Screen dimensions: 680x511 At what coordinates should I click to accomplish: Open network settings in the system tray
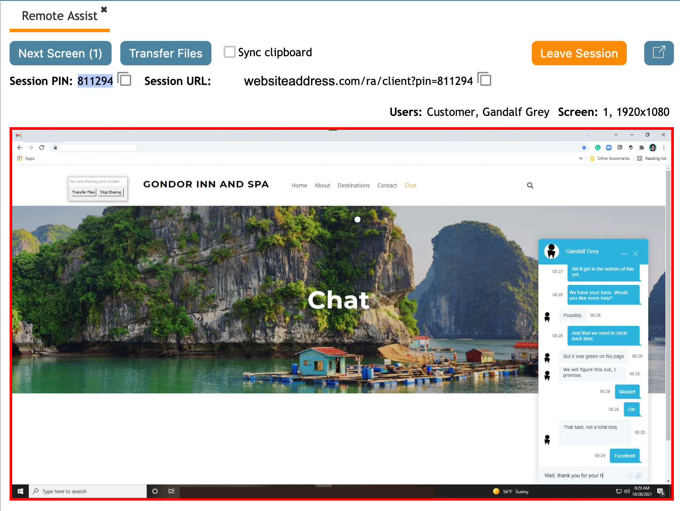click(x=619, y=491)
